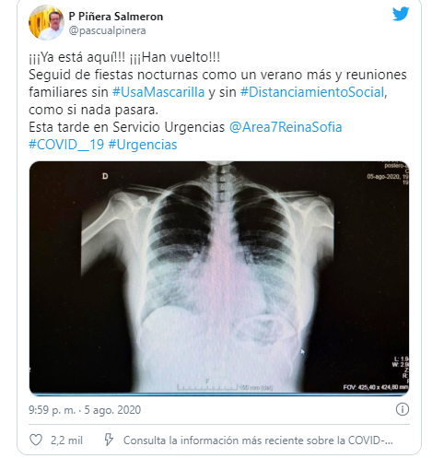Open the @Area7ReinaSofia mention
Image resolution: width=444 pixels, height=458 pixels.
point(286,127)
